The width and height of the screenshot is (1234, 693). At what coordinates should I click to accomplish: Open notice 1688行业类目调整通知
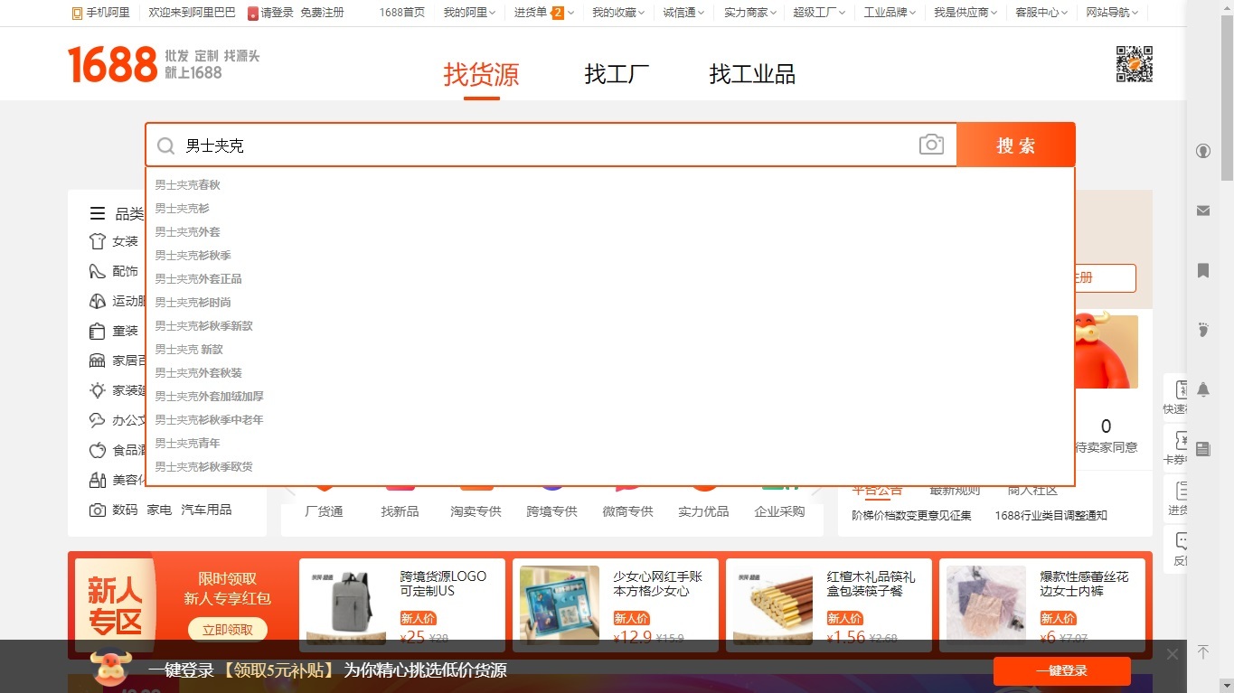[1050, 515]
